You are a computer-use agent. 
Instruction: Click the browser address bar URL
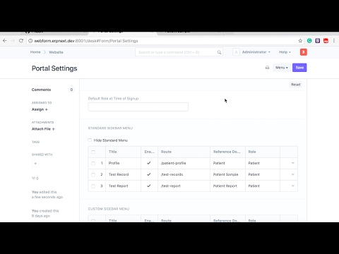(x=86, y=41)
